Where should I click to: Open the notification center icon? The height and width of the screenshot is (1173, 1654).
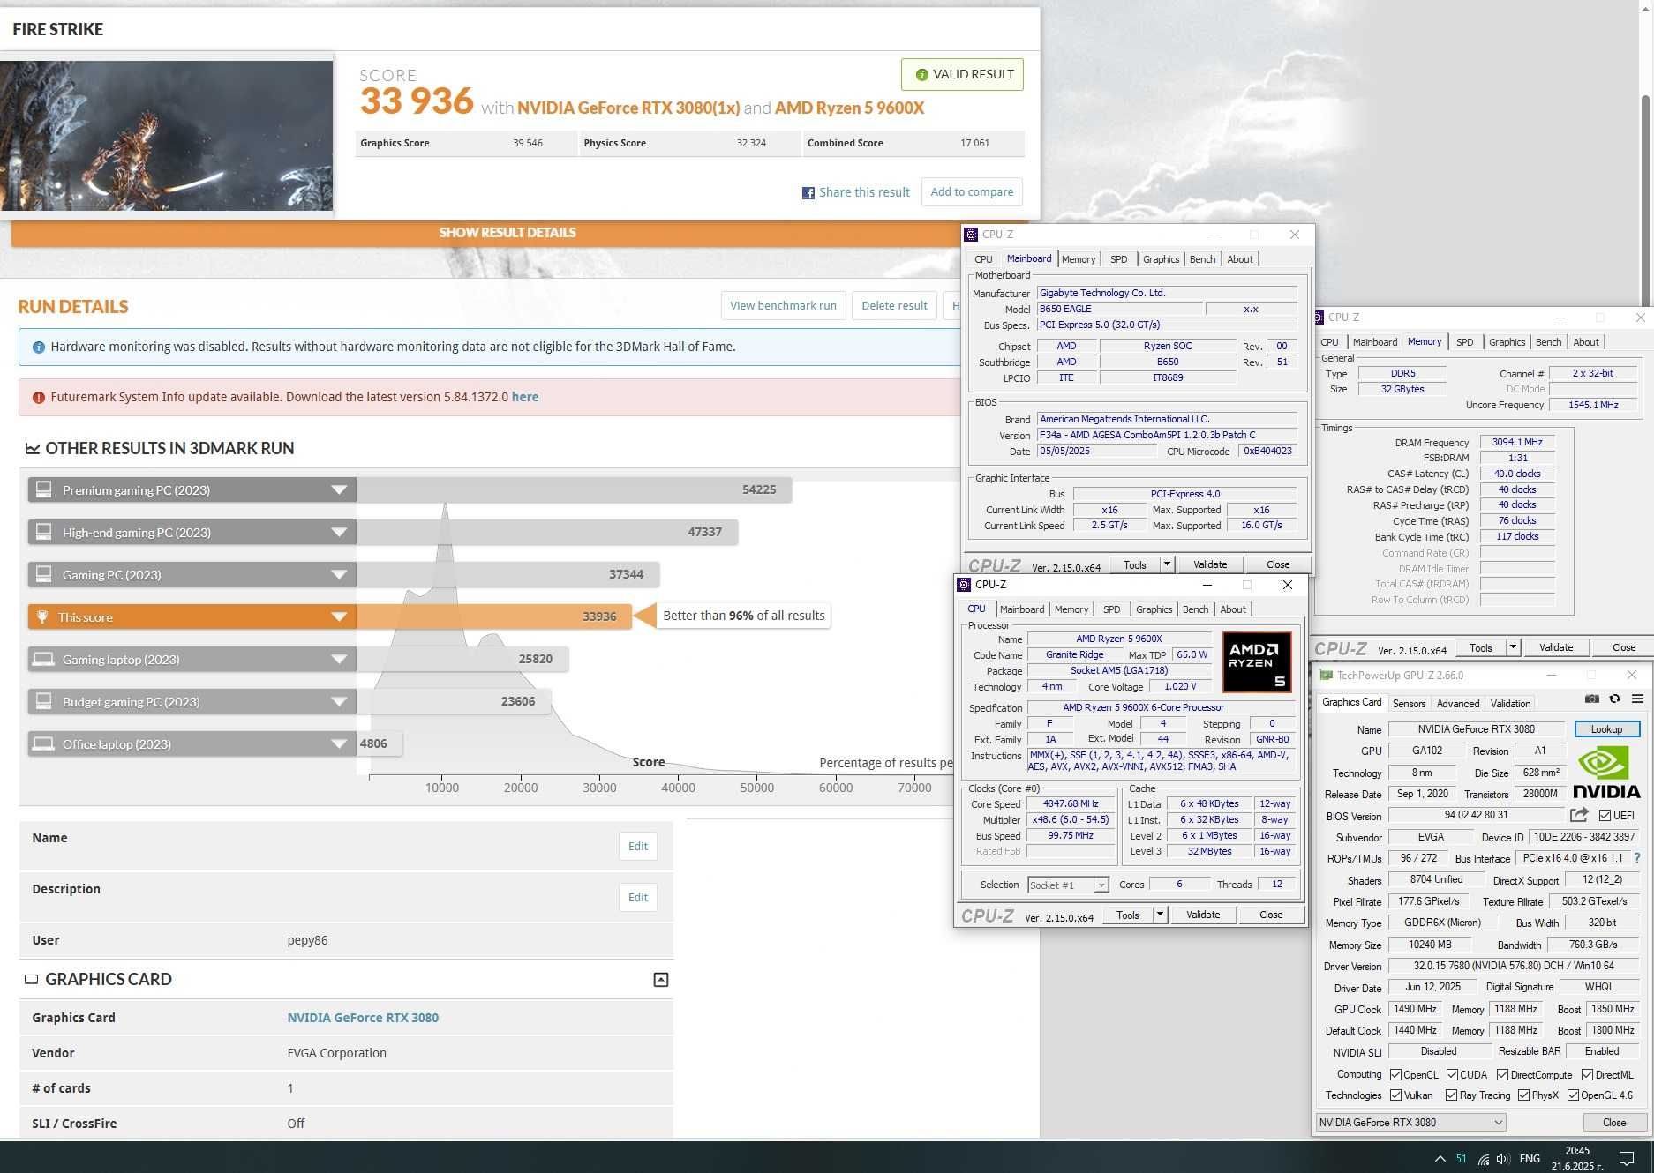click(x=1627, y=1158)
